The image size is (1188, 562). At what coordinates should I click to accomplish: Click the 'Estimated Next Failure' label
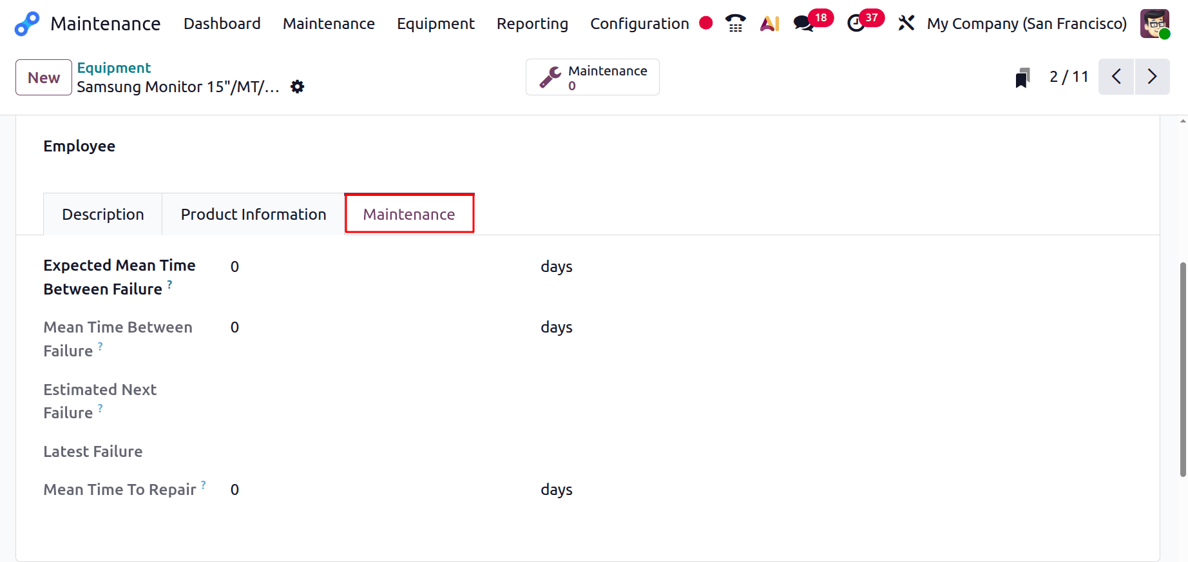pyautogui.click(x=100, y=401)
